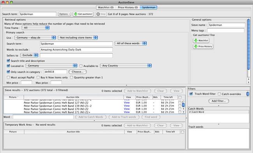Click the category code field de9818
This screenshot has height=153, width=253.
pos(55,72)
